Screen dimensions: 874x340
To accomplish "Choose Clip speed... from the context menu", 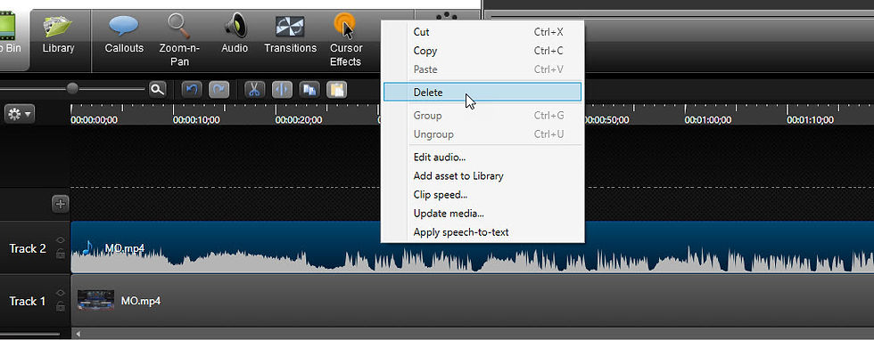I will coord(482,195).
